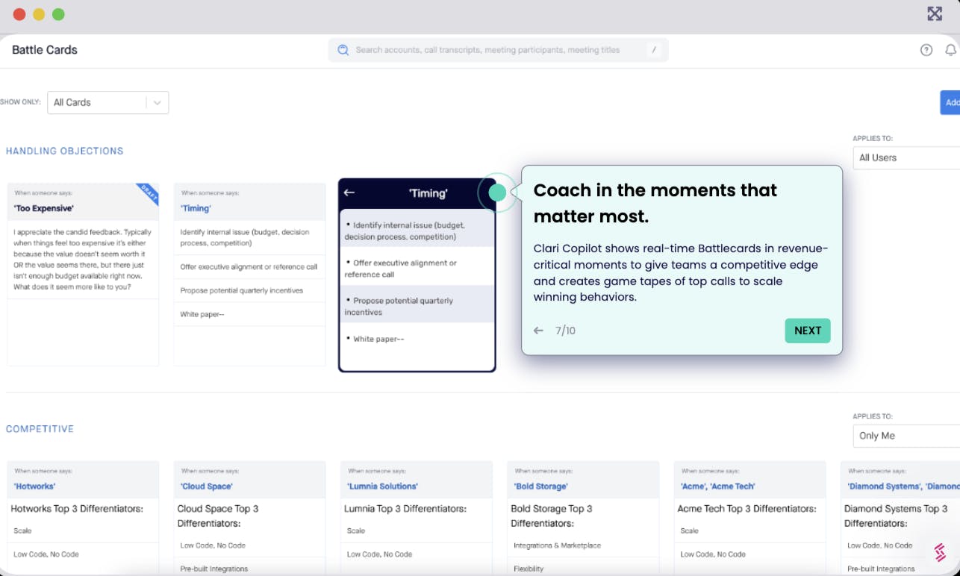Click the COMPETITIVE section heading
This screenshot has height=576, width=960.
pos(40,429)
